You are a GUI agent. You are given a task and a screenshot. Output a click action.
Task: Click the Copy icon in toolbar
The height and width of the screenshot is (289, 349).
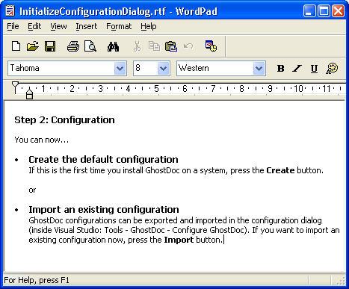pos(154,46)
